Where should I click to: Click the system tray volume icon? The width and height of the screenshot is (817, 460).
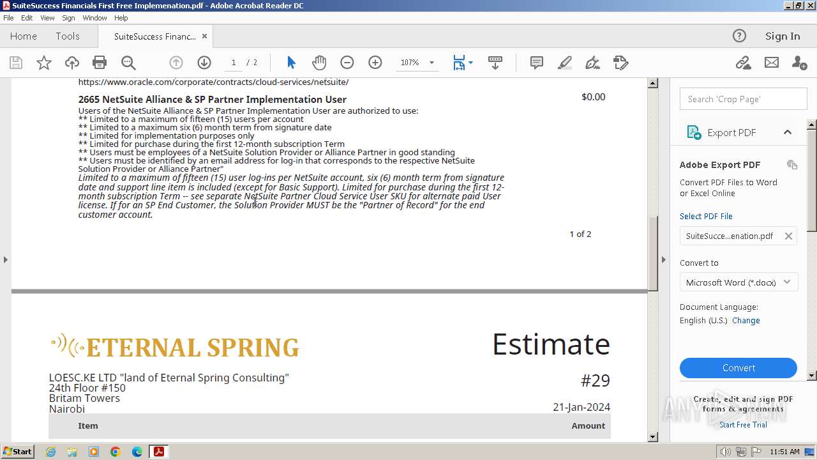pos(726,452)
